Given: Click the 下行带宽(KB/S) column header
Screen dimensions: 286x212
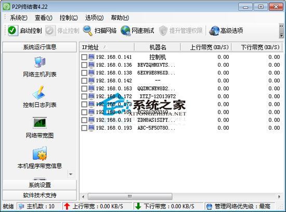Looking at the screenshot, I should 257,47.
